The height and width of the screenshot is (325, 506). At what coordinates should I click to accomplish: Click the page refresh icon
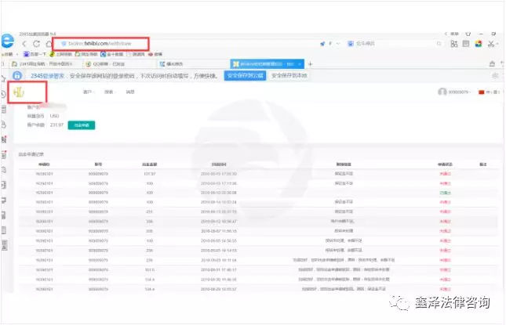[37, 44]
